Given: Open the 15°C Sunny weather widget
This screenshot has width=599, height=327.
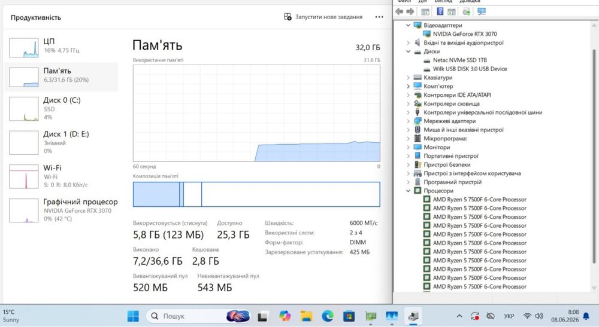Looking at the screenshot, I should pos(11,316).
